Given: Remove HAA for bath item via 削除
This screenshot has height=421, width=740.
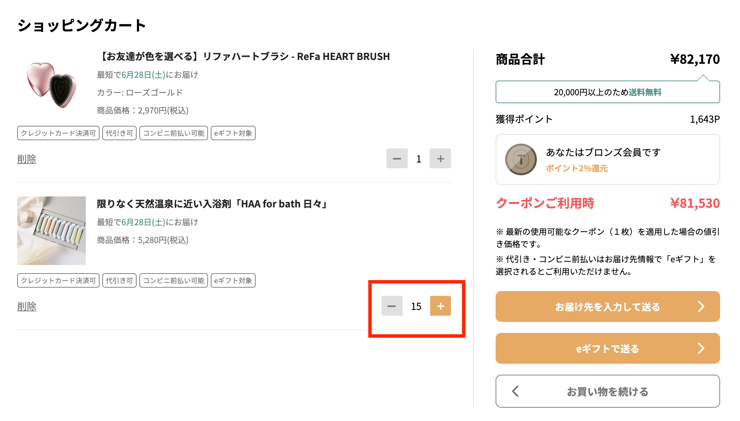Looking at the screenshot, I should [27, 306].
